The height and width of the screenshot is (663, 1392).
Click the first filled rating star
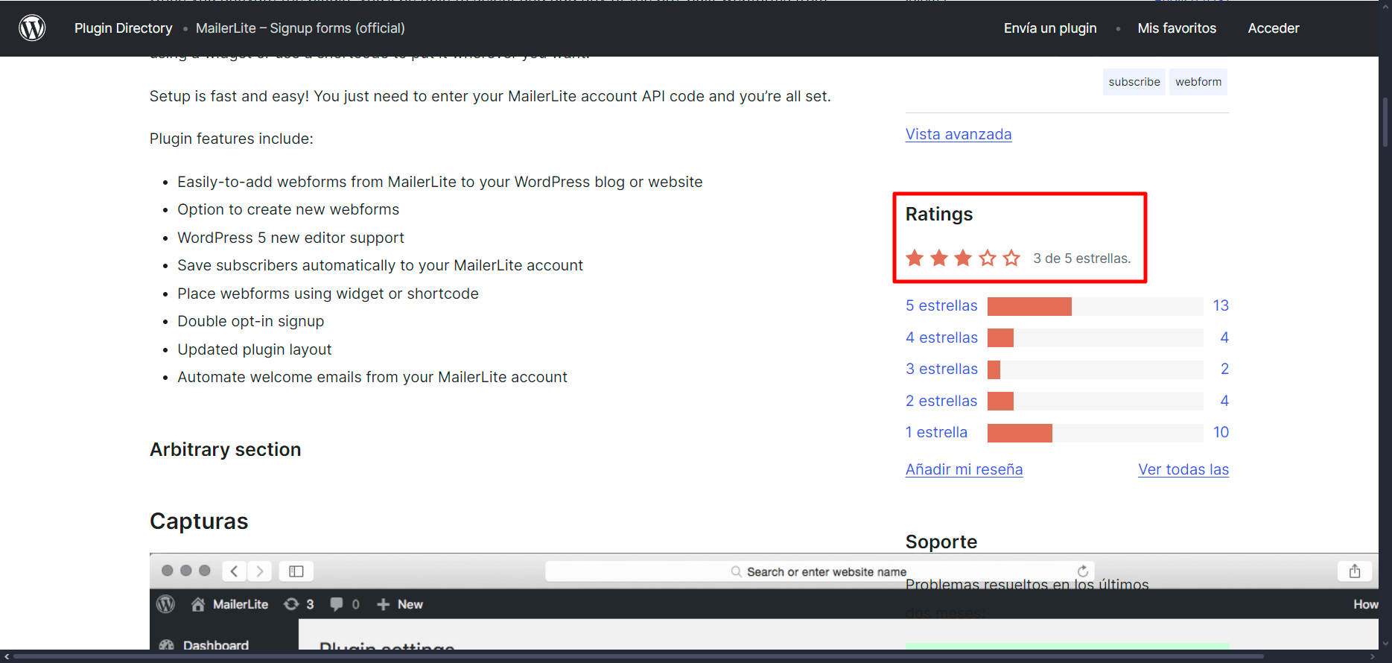pyautogui.click(x=915, y=258)
